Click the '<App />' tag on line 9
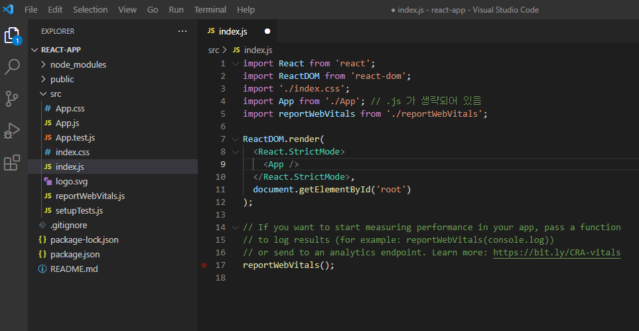The width and height of the screenshot is (639, 331). coord(281,165)
